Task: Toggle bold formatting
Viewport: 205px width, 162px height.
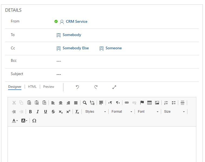Action: click(30, 112)
